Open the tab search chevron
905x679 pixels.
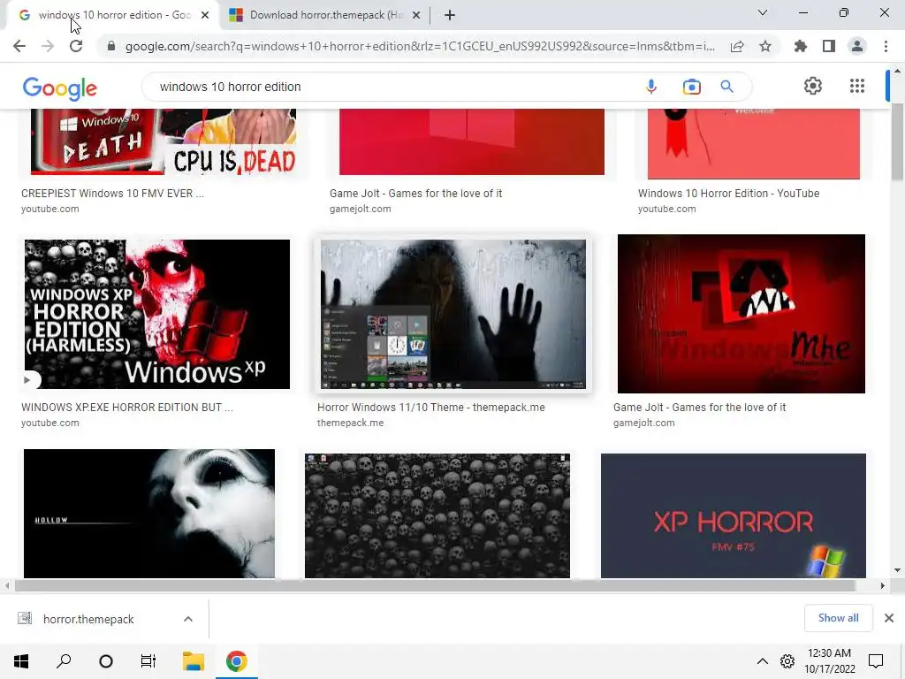coord(763,12)
